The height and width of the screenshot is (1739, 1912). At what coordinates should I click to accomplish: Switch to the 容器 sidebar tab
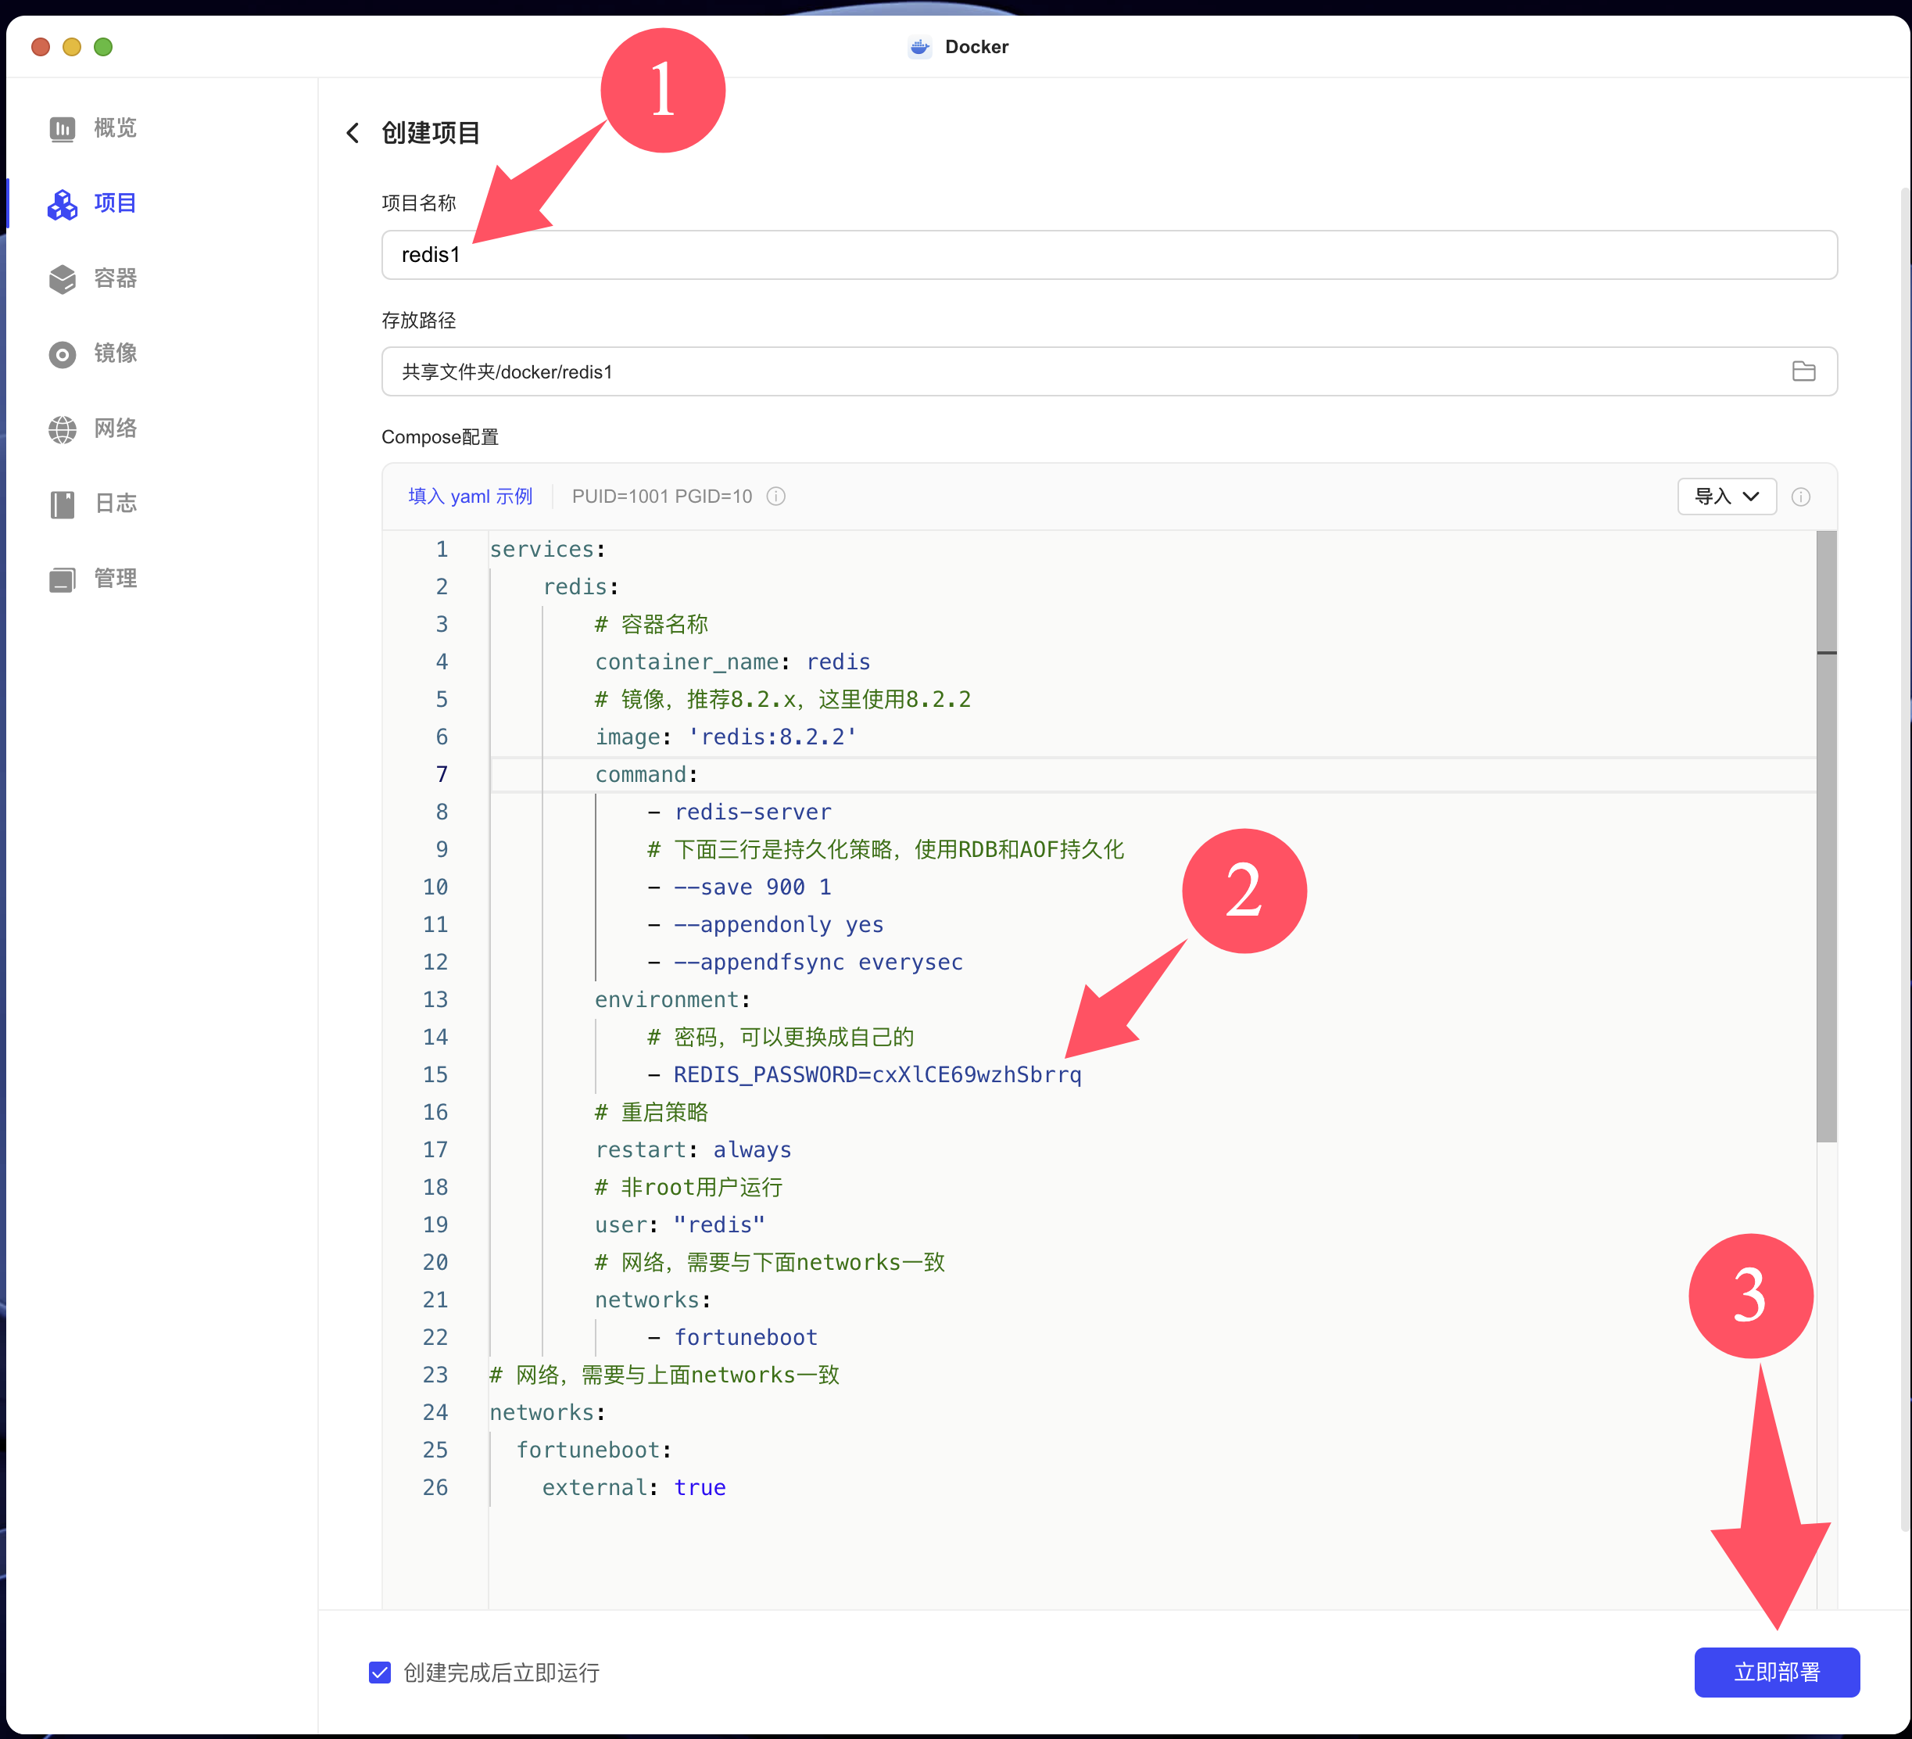coord(116,279)
